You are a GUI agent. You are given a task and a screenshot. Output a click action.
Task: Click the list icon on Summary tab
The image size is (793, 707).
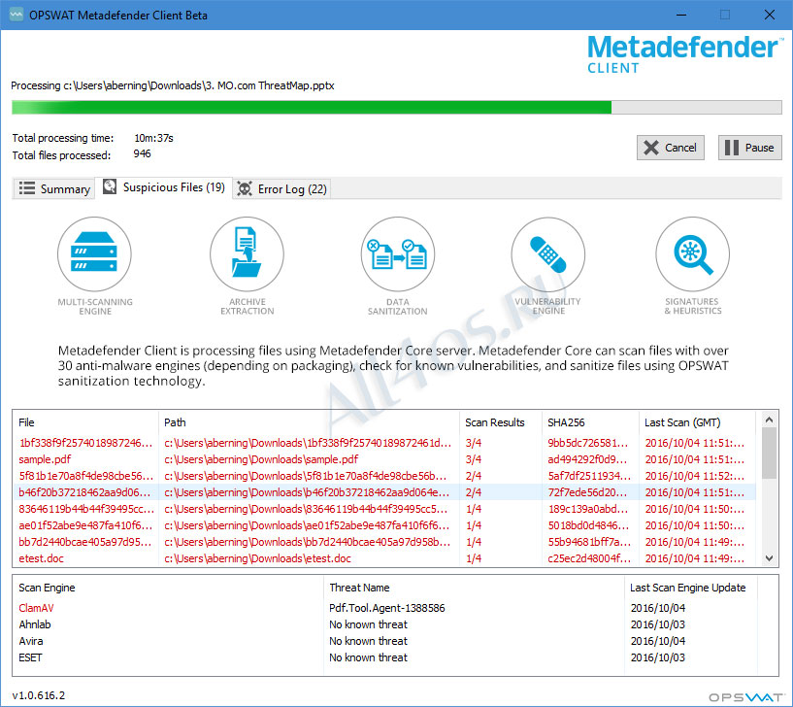[x=27, y=188]
